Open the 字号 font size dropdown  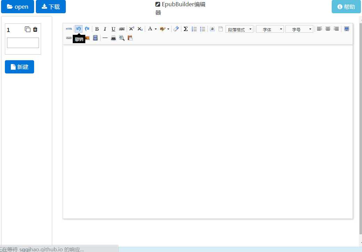click(x=299, y=29)
